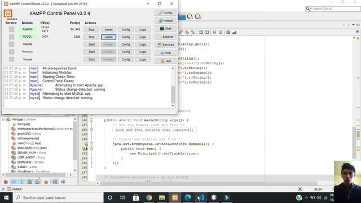Collapse Principal node in Navigator

(3, 120)
